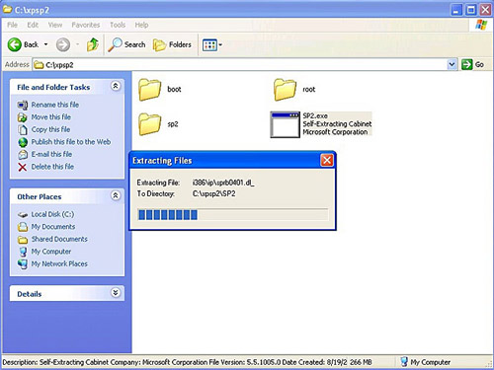Toggle the Folders pane button
Screen dimensions: 494x370
click(172, 44)
